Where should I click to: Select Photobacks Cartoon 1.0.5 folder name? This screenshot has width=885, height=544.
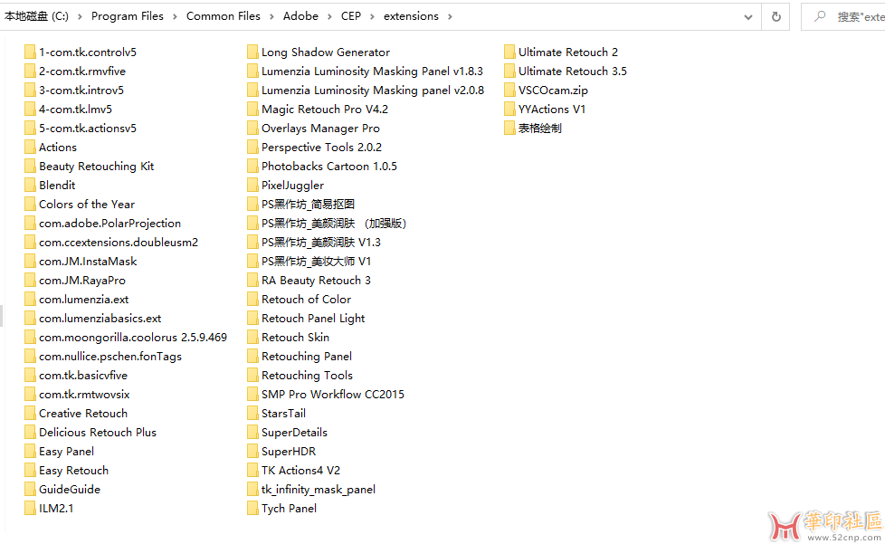pos(329,166)
